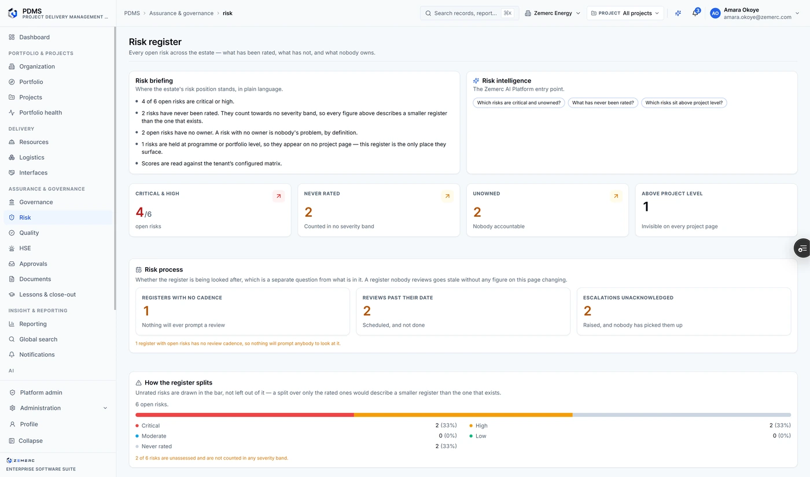
Task: Open Documents in the sidebar
Action: tap(58, 279)
